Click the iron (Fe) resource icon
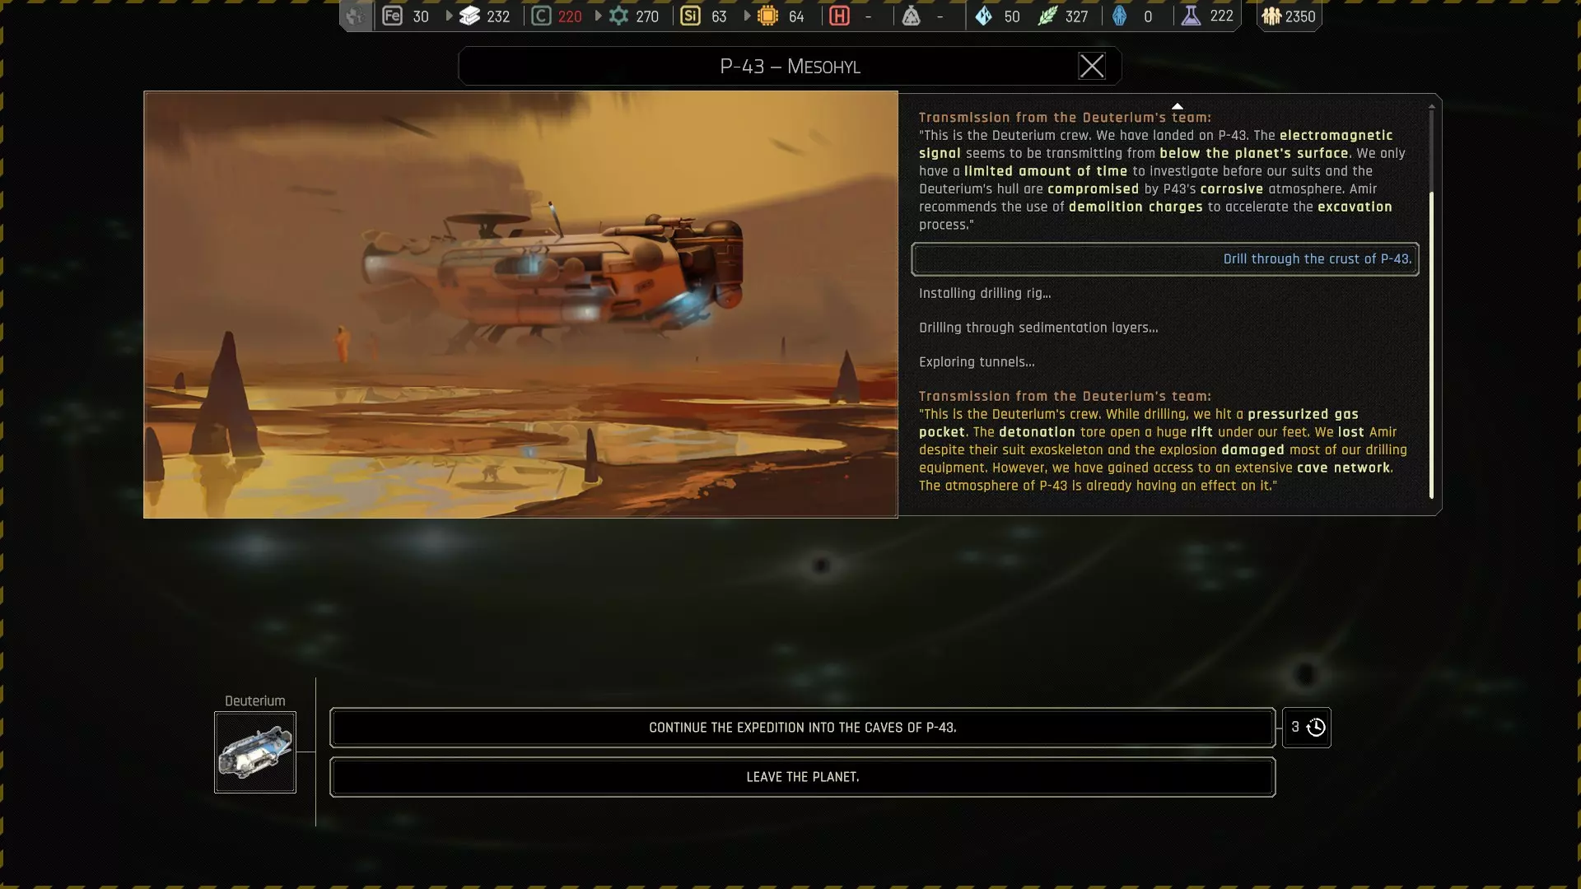The image size is (1581, 889). (393, 16)
